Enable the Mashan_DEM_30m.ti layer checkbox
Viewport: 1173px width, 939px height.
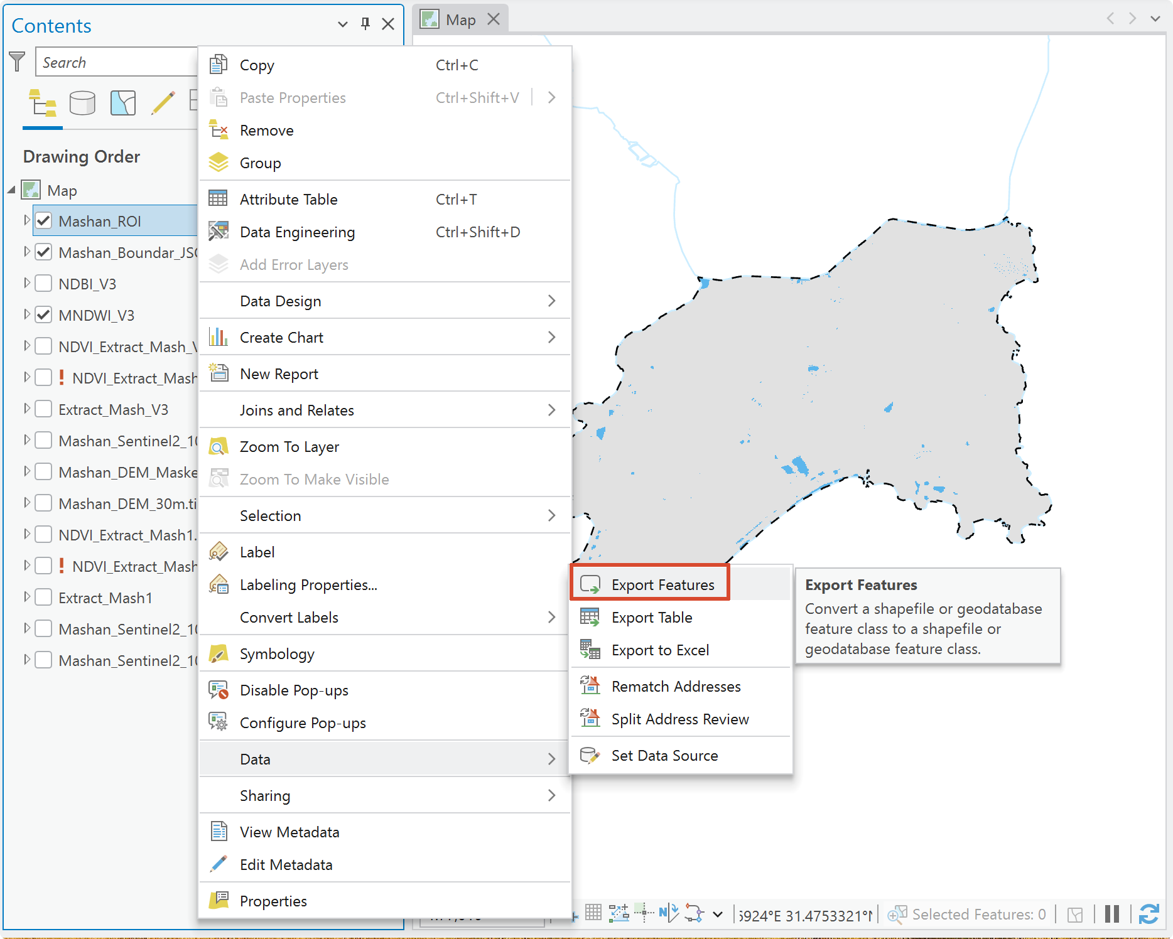(x=43, y=503)
